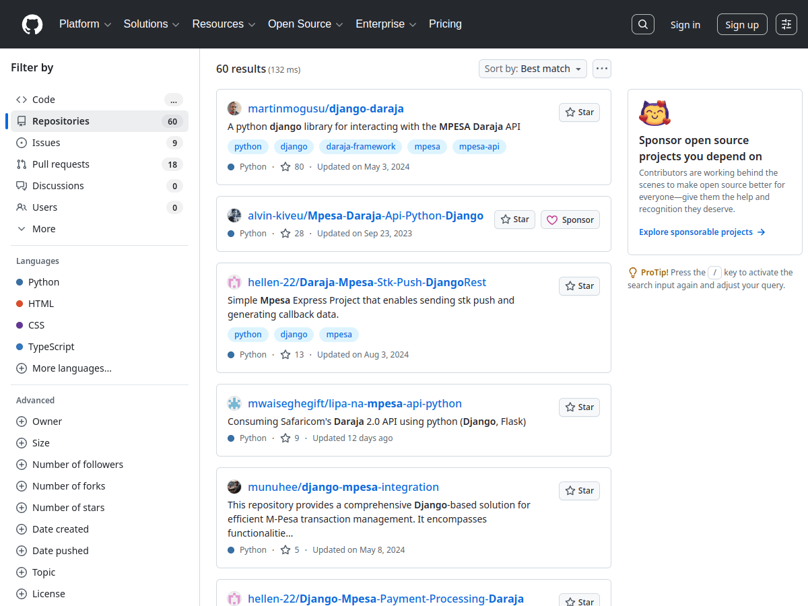Sponsor alvin-kiveu with the Sponsor button

570,220
